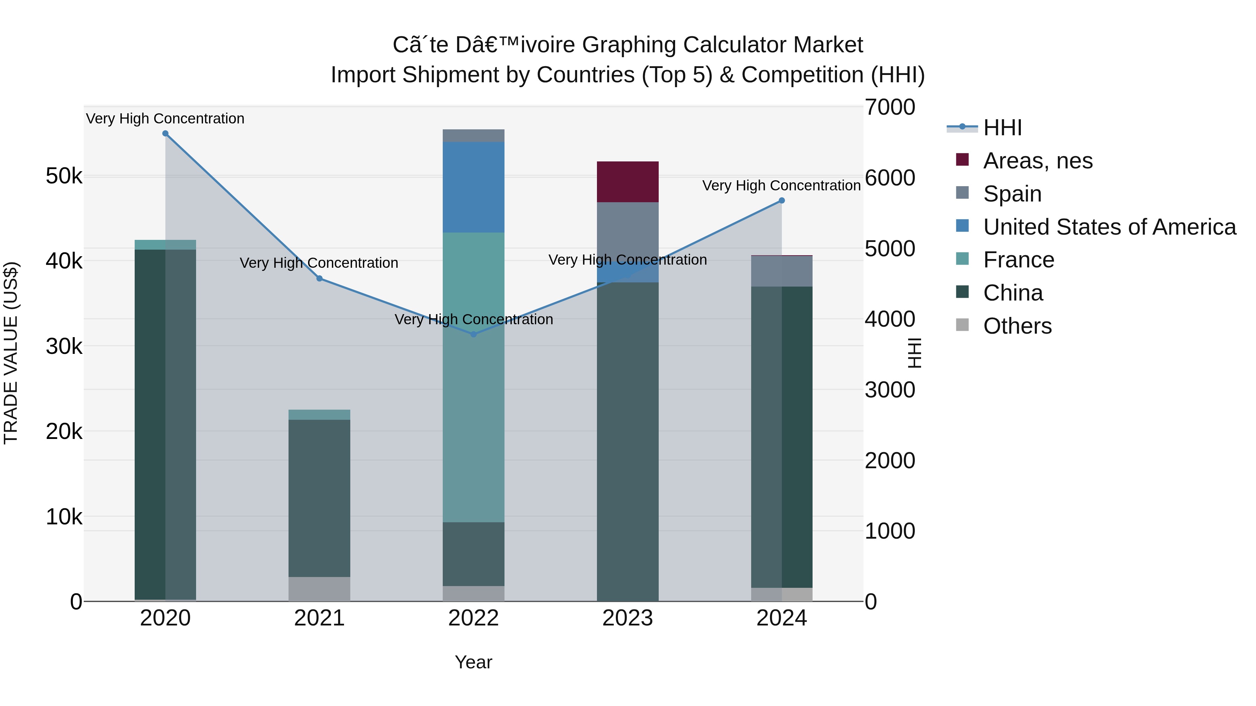Click the 2020 x-axis year label
Viewport: 1256px width, 706px height.
coord(165,618)
